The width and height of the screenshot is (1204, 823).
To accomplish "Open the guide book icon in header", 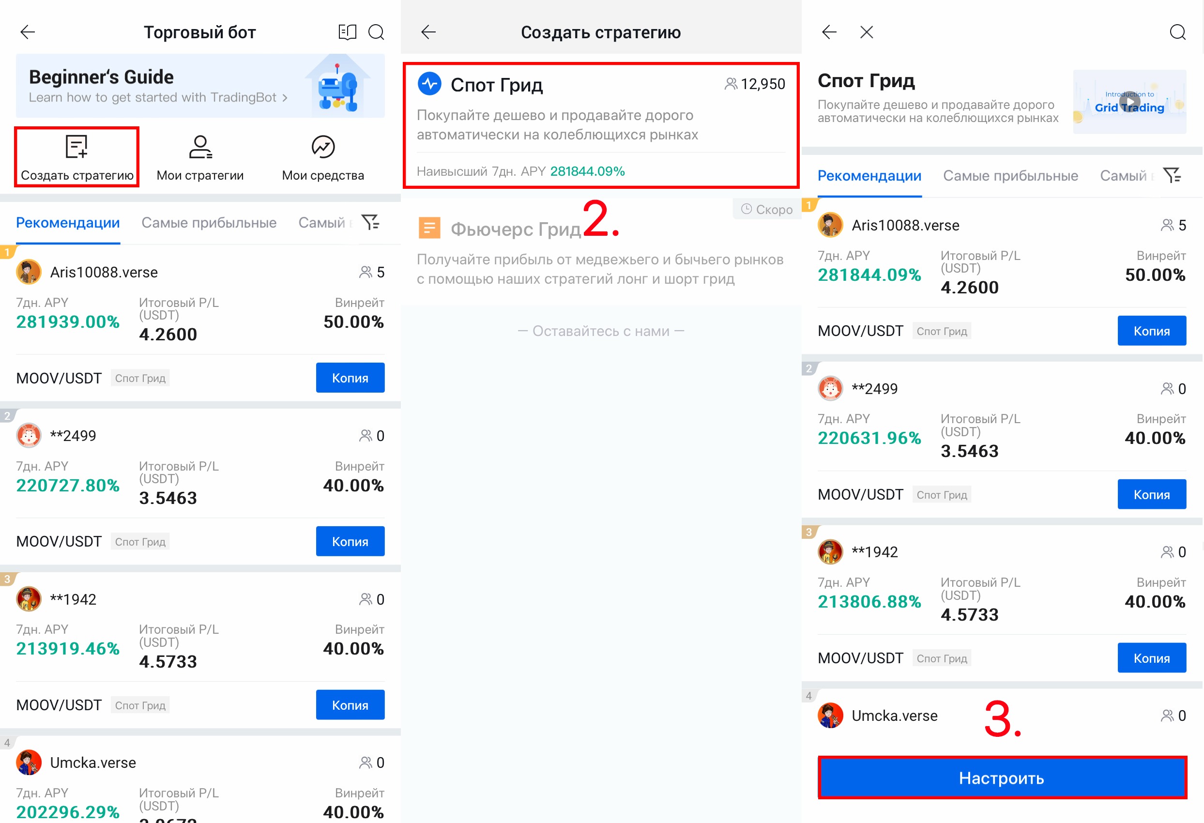I will [347, 32].
